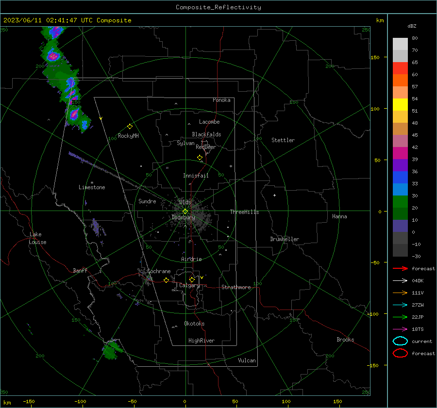Click the white 04DK arrow legend icon
The height and width of the screenshot is (408, 437).
point(400,280)
